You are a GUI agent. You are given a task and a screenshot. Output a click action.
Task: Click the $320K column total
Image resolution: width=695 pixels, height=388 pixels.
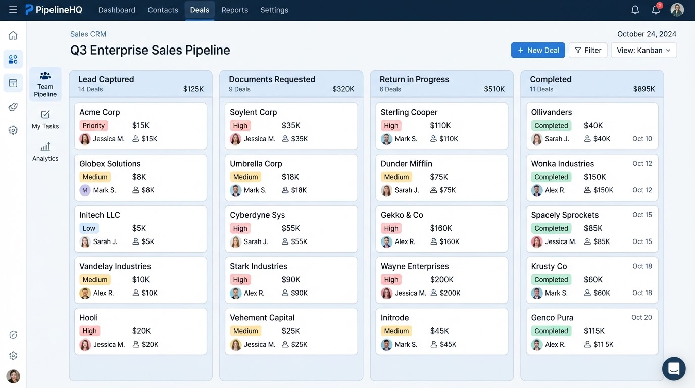[343, 89]
